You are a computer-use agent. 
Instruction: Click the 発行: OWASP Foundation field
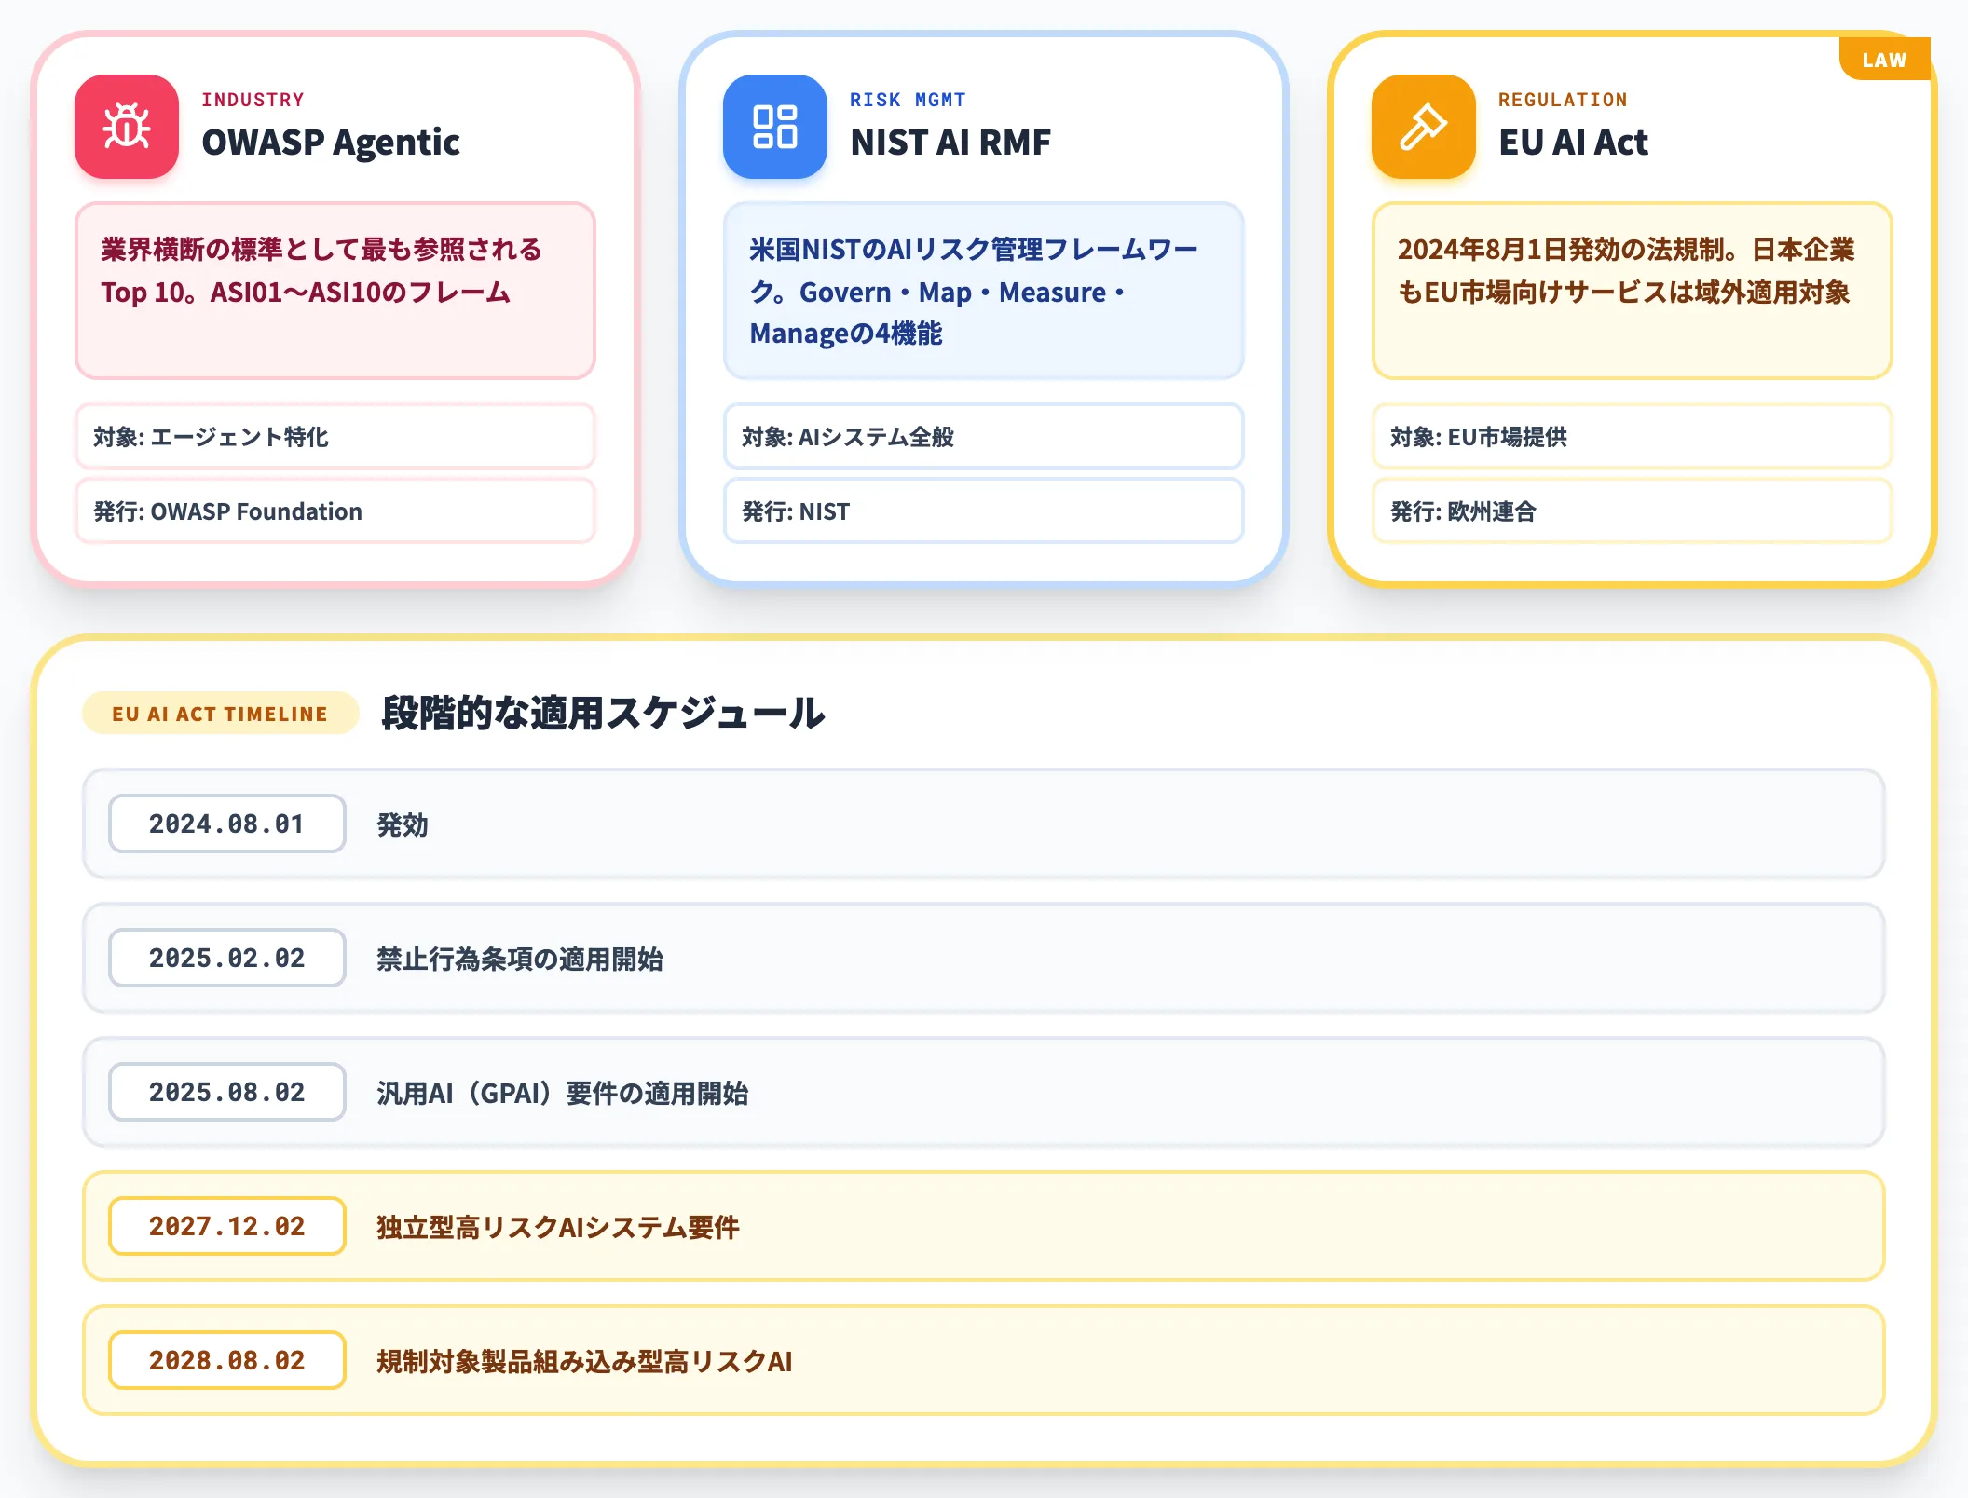coord(335,511)
